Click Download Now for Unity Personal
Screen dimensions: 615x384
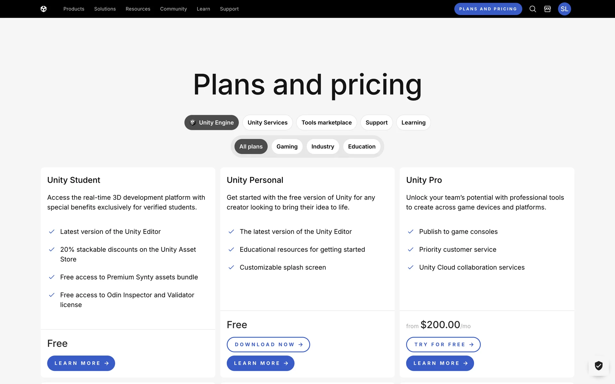pos(268,345)
